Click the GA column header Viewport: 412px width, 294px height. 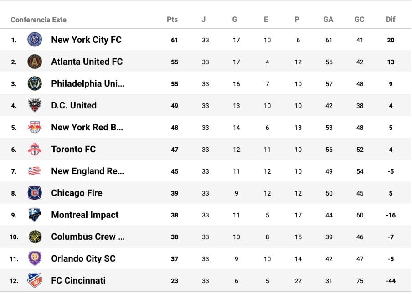(x=328, y=20)
